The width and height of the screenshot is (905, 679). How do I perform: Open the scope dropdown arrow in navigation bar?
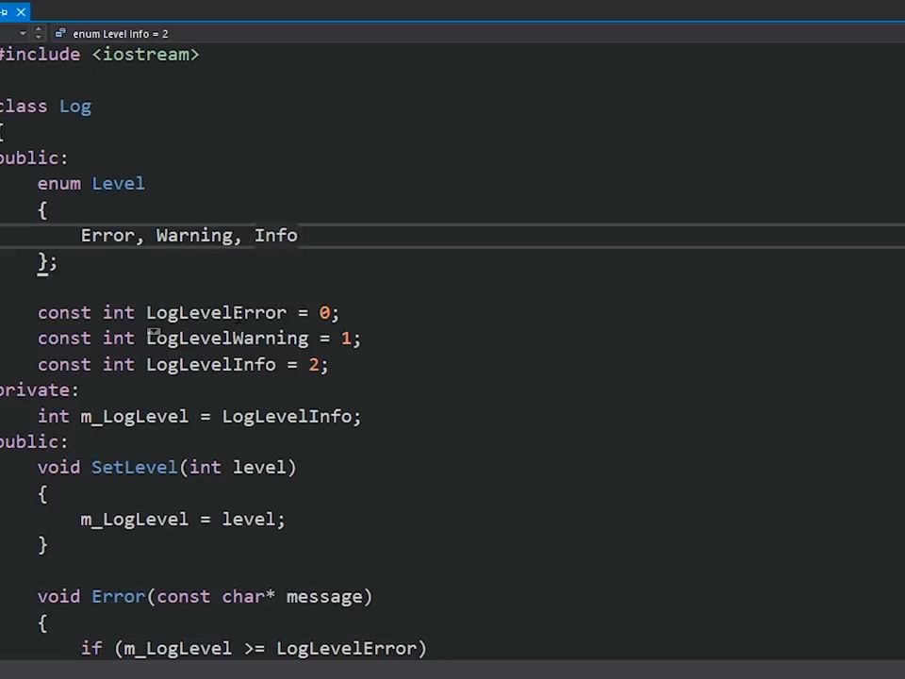click(23, 34)
